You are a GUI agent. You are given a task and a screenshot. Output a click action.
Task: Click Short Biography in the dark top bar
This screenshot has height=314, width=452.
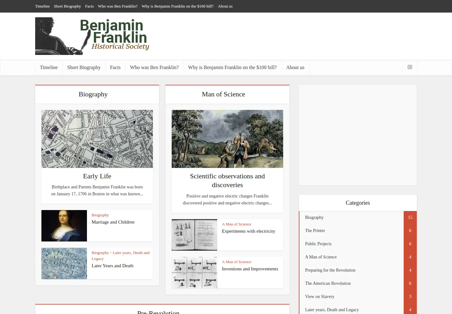67,6
